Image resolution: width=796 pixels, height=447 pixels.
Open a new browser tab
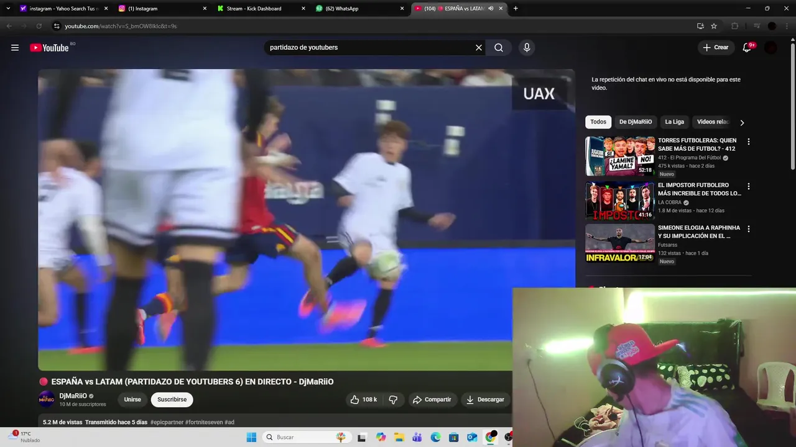click(x=516, y=9)
